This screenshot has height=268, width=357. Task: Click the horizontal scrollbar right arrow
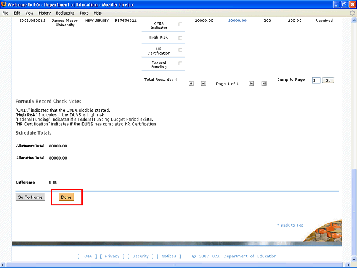pos(348,265)
